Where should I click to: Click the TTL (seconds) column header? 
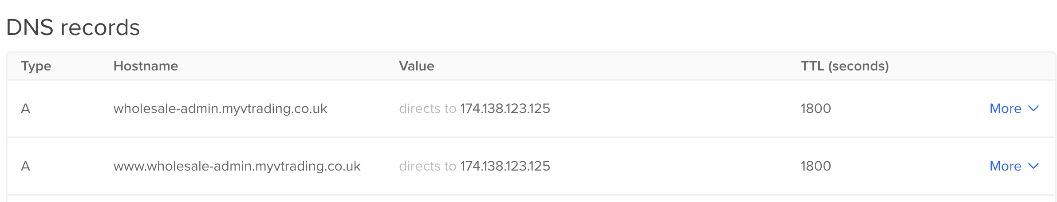pyautogui.click(x=844, y=66)
